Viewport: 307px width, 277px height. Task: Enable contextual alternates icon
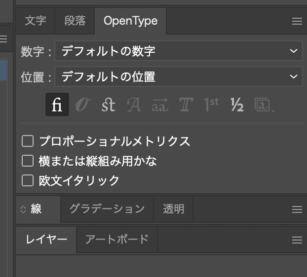(x=82, y=104)
